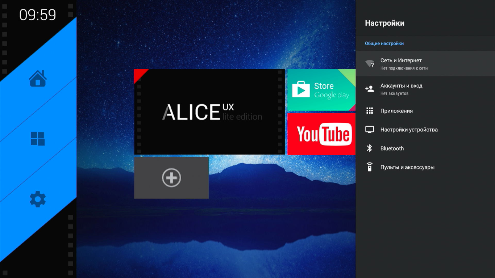Open the Home icon in sidebar

(x=38, y=78)
